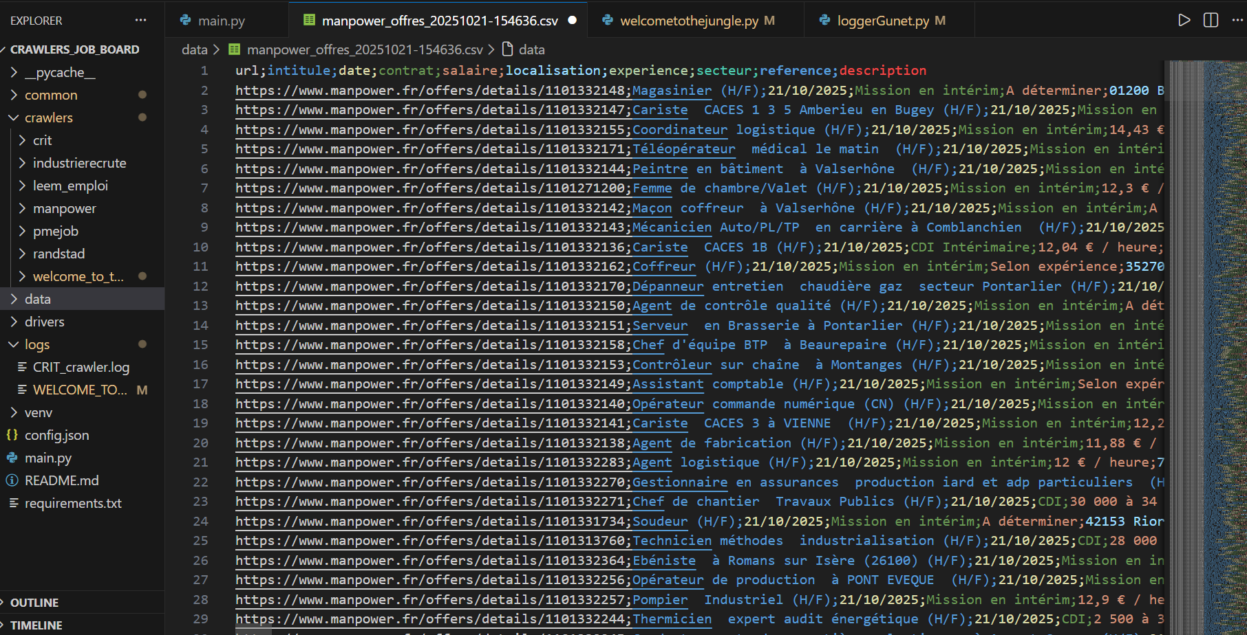Click JSON braces icon beside config.json

pyautogui.click(x=12, y=435)
